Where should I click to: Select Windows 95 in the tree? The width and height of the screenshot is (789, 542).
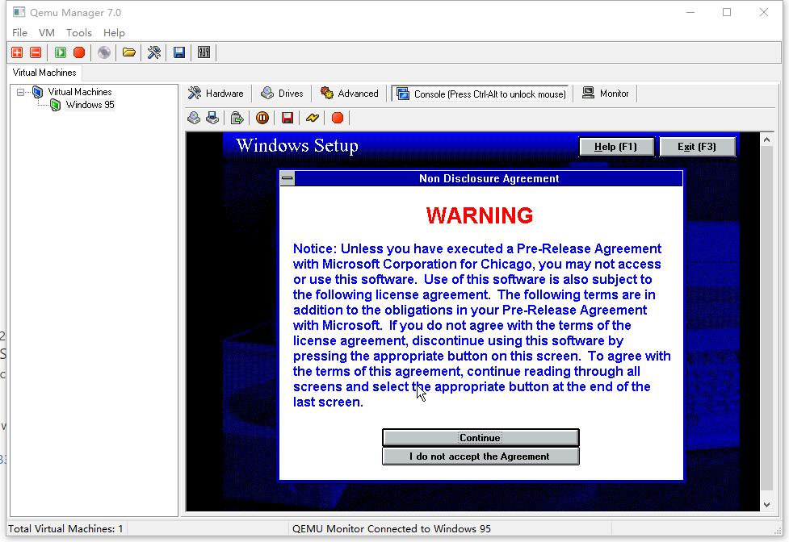pyautogui.click(x=90, y=105)
